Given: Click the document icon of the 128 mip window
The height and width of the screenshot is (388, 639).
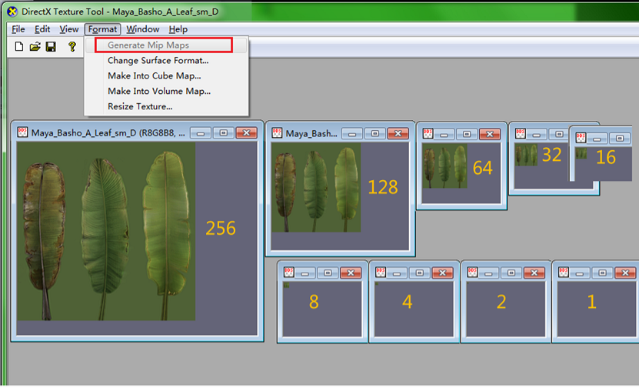Looking at the screenshot, I should (x=277, y=133).
